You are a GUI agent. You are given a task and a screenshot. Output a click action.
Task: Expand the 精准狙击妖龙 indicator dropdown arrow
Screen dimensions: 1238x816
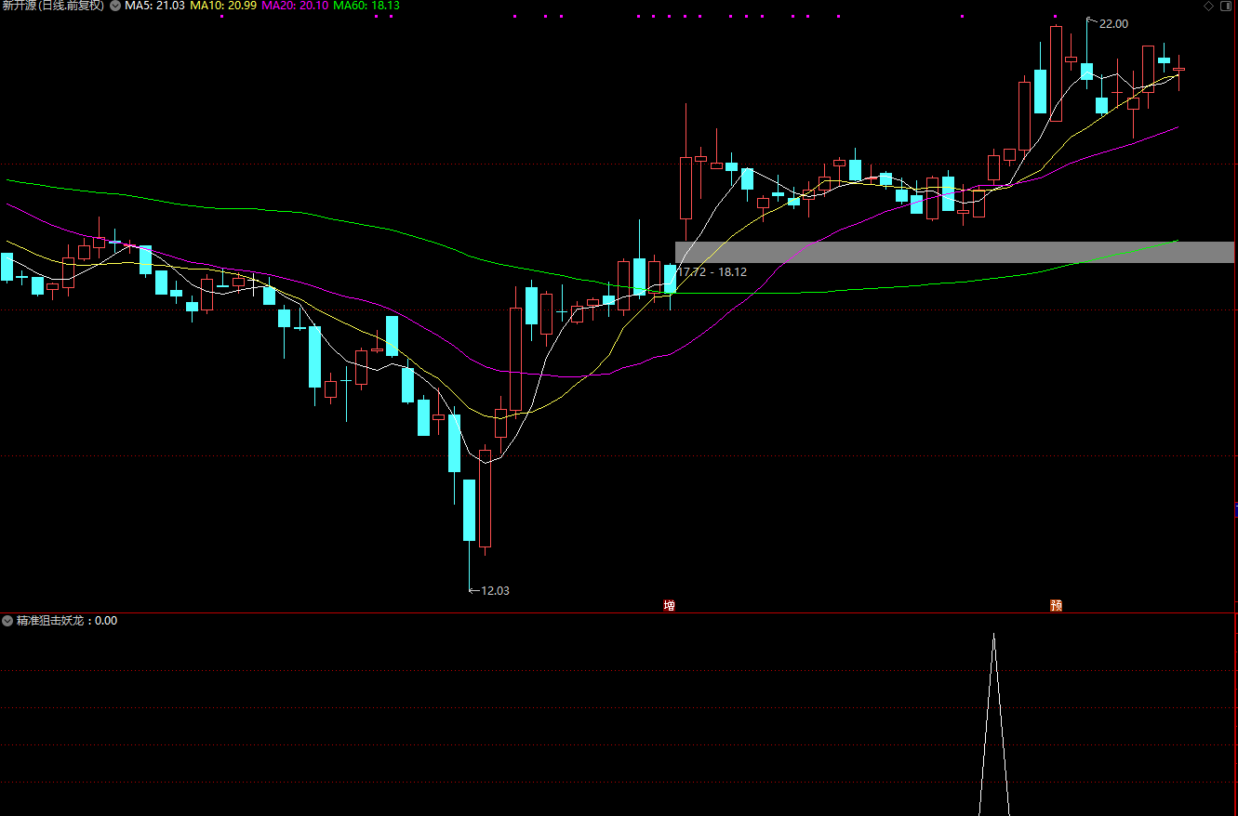coord(7,620)
